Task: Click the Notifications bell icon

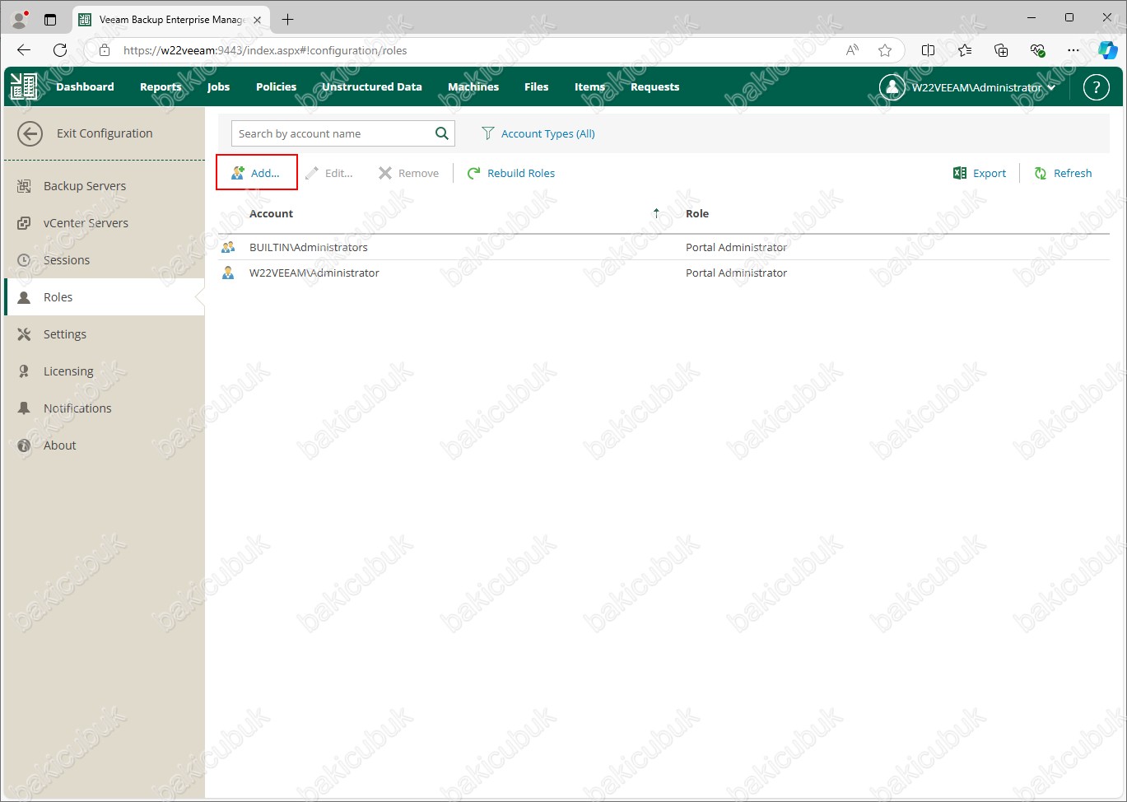Action: 24,408
